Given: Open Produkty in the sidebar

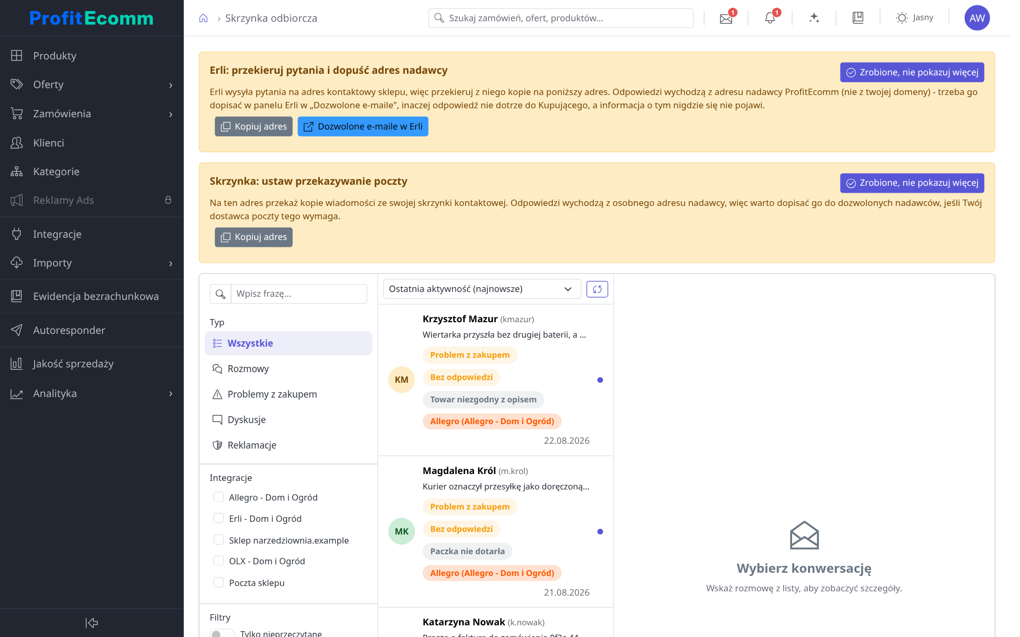Looking at the screenshot, I should click(x=92, y=56).
